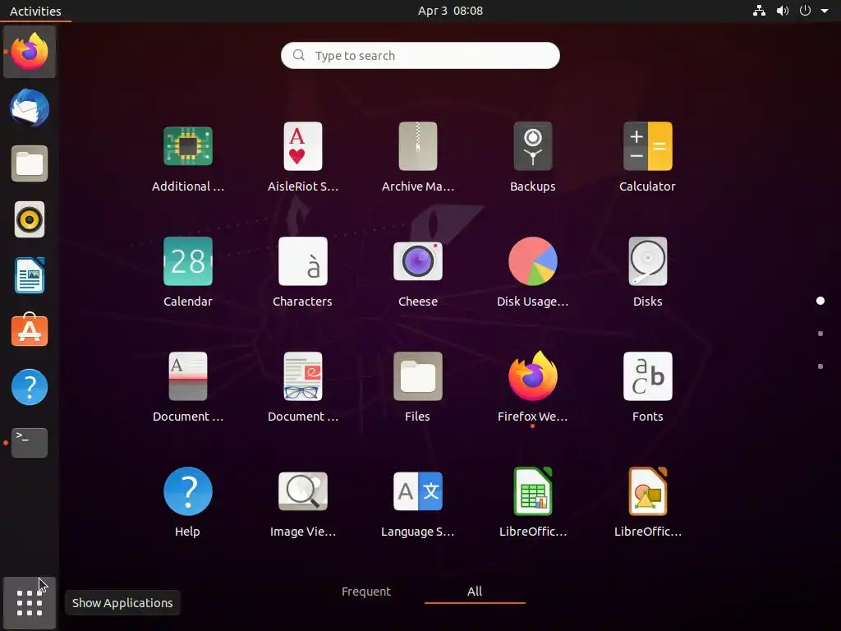841x631 pixels.
Task: Open Document Scanner app in grid
Action: [188, 386]
